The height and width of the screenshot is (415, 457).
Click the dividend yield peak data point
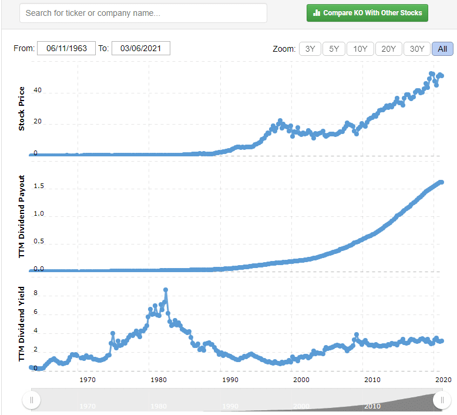(x=166, y=290)
